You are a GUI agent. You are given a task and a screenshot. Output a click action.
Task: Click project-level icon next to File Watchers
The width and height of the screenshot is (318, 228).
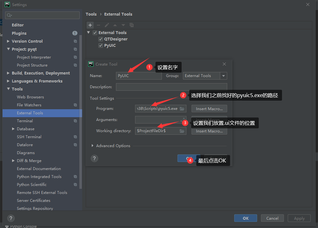[x=75, y=105]
